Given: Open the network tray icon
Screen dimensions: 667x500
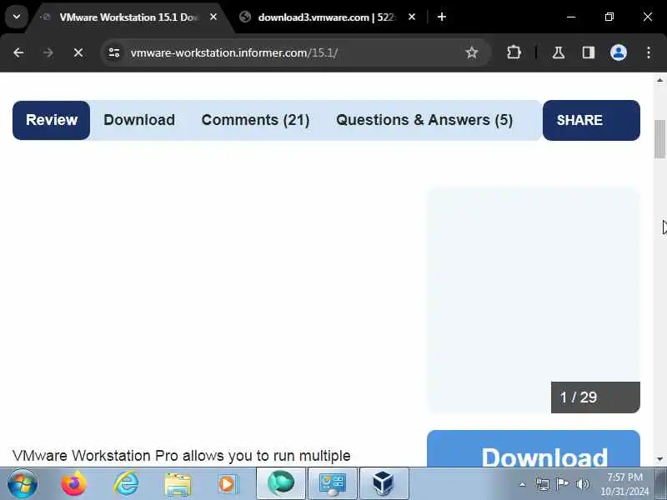Looking at the screenshot, I should pos(543,484).
